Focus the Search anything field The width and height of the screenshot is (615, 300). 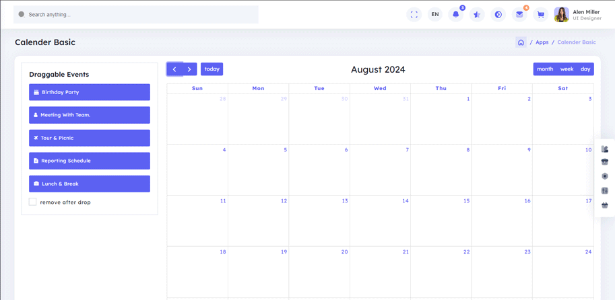click(x=135, y=14)
